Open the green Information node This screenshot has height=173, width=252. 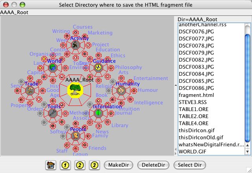(98, 113)
